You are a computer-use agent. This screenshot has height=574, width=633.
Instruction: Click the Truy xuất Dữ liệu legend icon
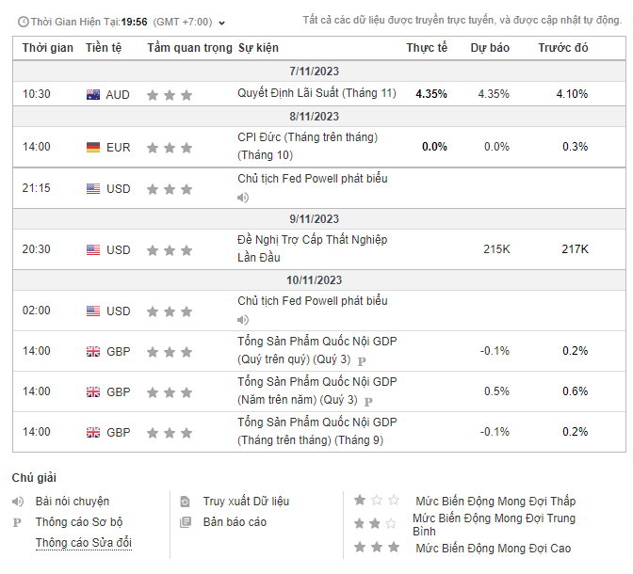(187, 502)
